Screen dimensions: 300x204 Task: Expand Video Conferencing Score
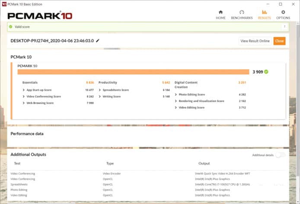23,96
